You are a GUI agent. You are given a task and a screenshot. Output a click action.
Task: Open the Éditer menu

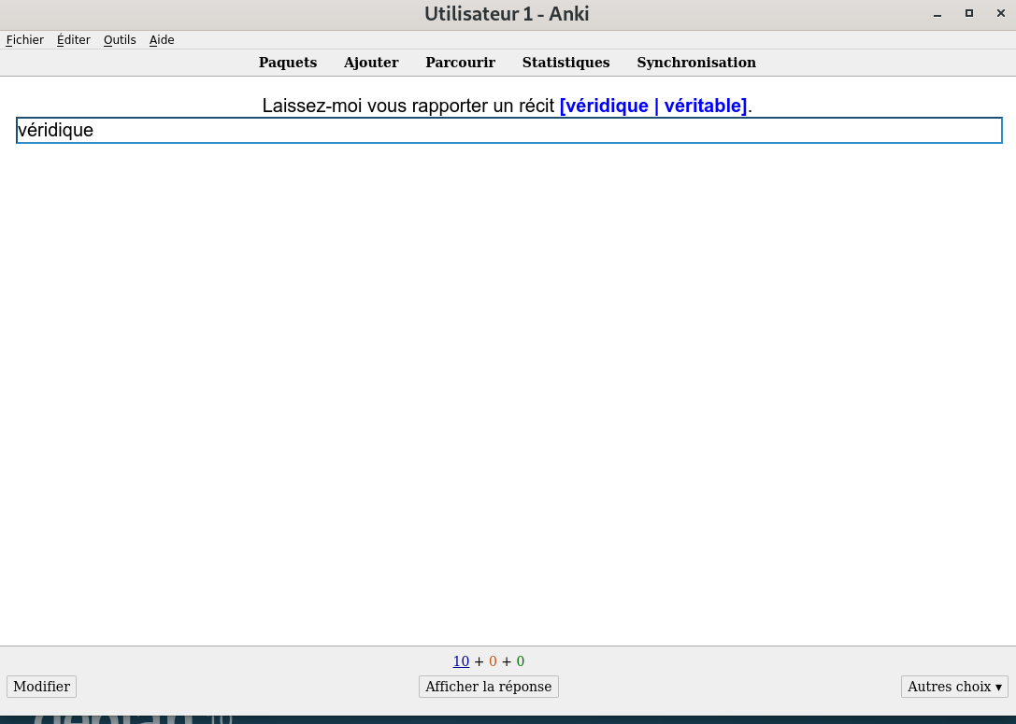(x=73, y=39)
